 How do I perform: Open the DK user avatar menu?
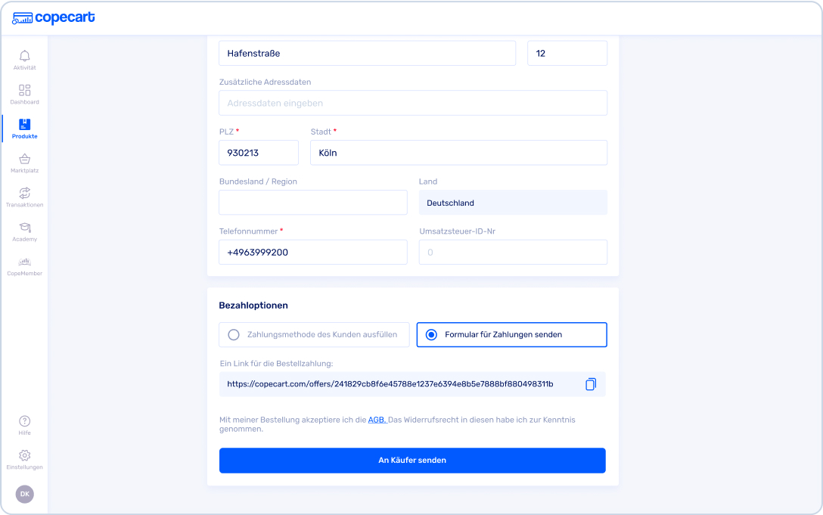(25, 494)
